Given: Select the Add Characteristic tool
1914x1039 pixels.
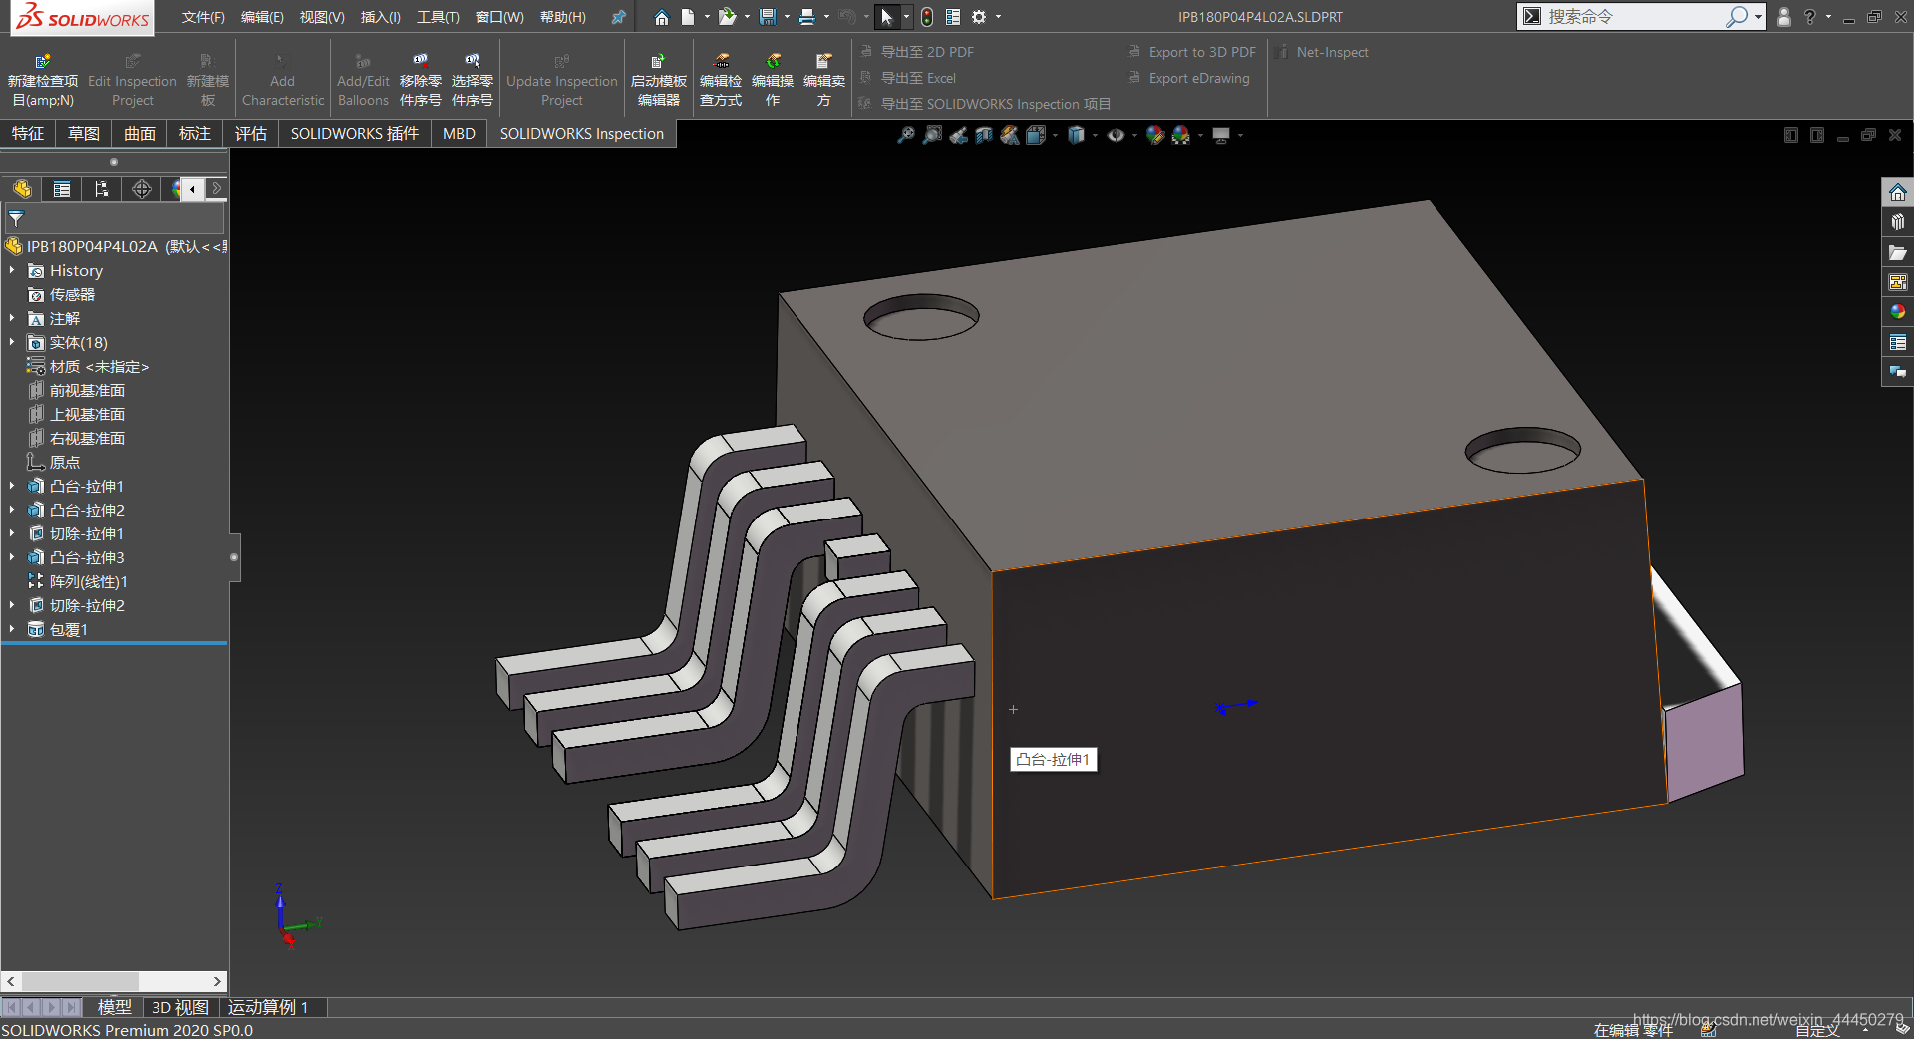Looking at the screenshot, I should click(282, 78).
